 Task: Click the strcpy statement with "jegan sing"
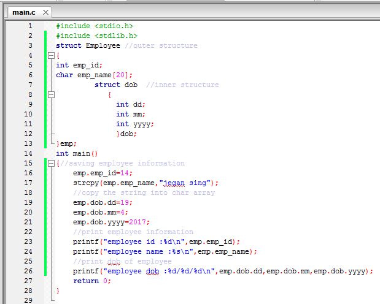click(146, 183)
